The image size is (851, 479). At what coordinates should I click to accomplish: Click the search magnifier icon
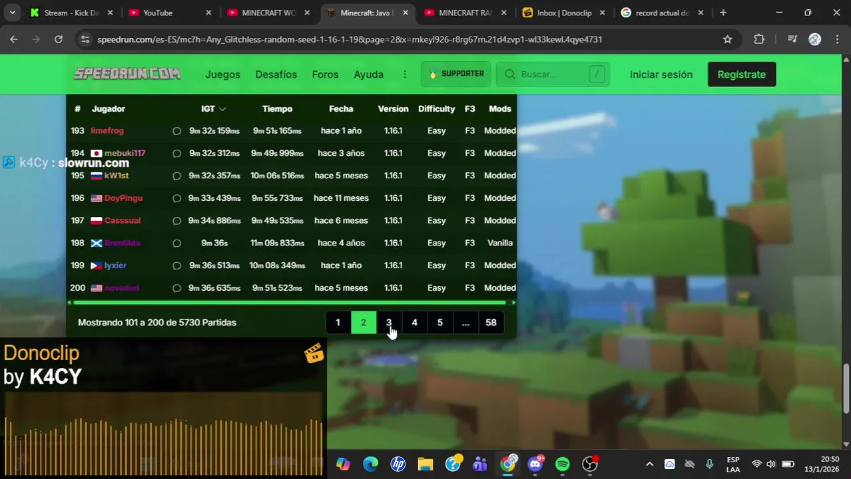click(x=510, y=75)
